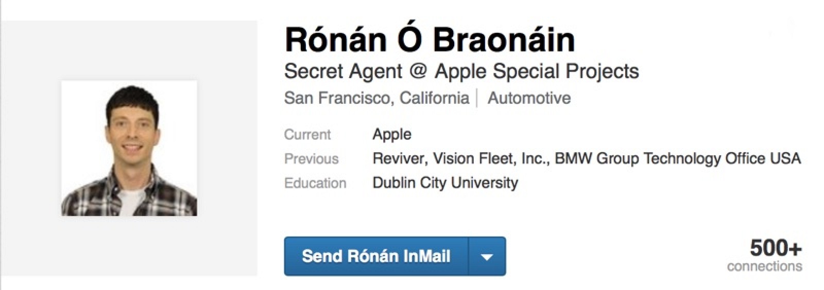824x290 pixels.
Task: Click 'Apple Special Projects' in the headline
Action: [x=537, y=71]
